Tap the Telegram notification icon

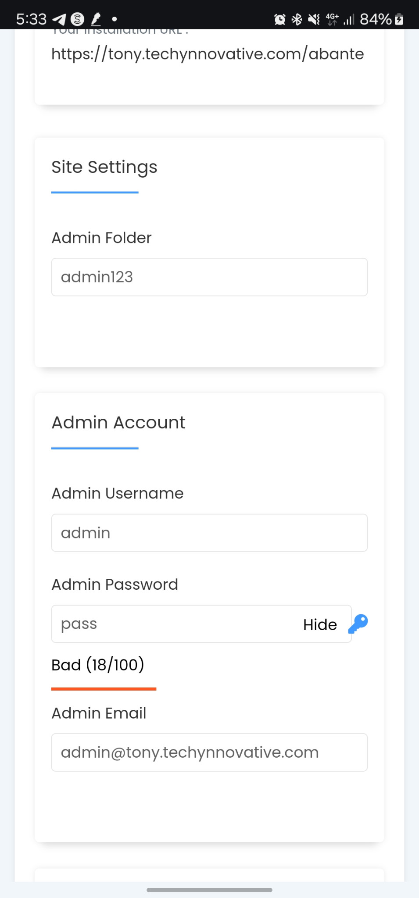[x=59, y=19]
